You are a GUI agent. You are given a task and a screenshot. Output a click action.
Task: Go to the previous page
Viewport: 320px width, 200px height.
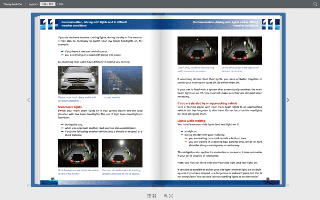coord(28,100)
